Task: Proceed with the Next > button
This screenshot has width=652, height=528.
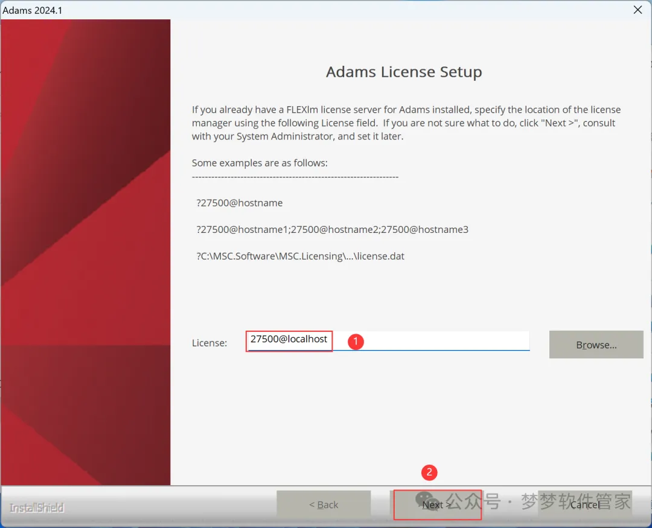Action: click(436, 504)
